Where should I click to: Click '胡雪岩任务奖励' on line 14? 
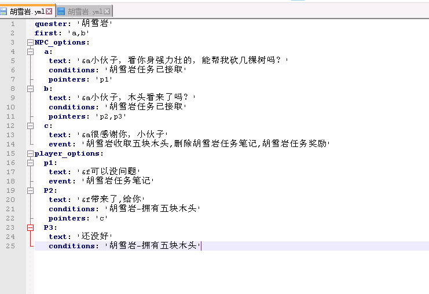[294, 144]
